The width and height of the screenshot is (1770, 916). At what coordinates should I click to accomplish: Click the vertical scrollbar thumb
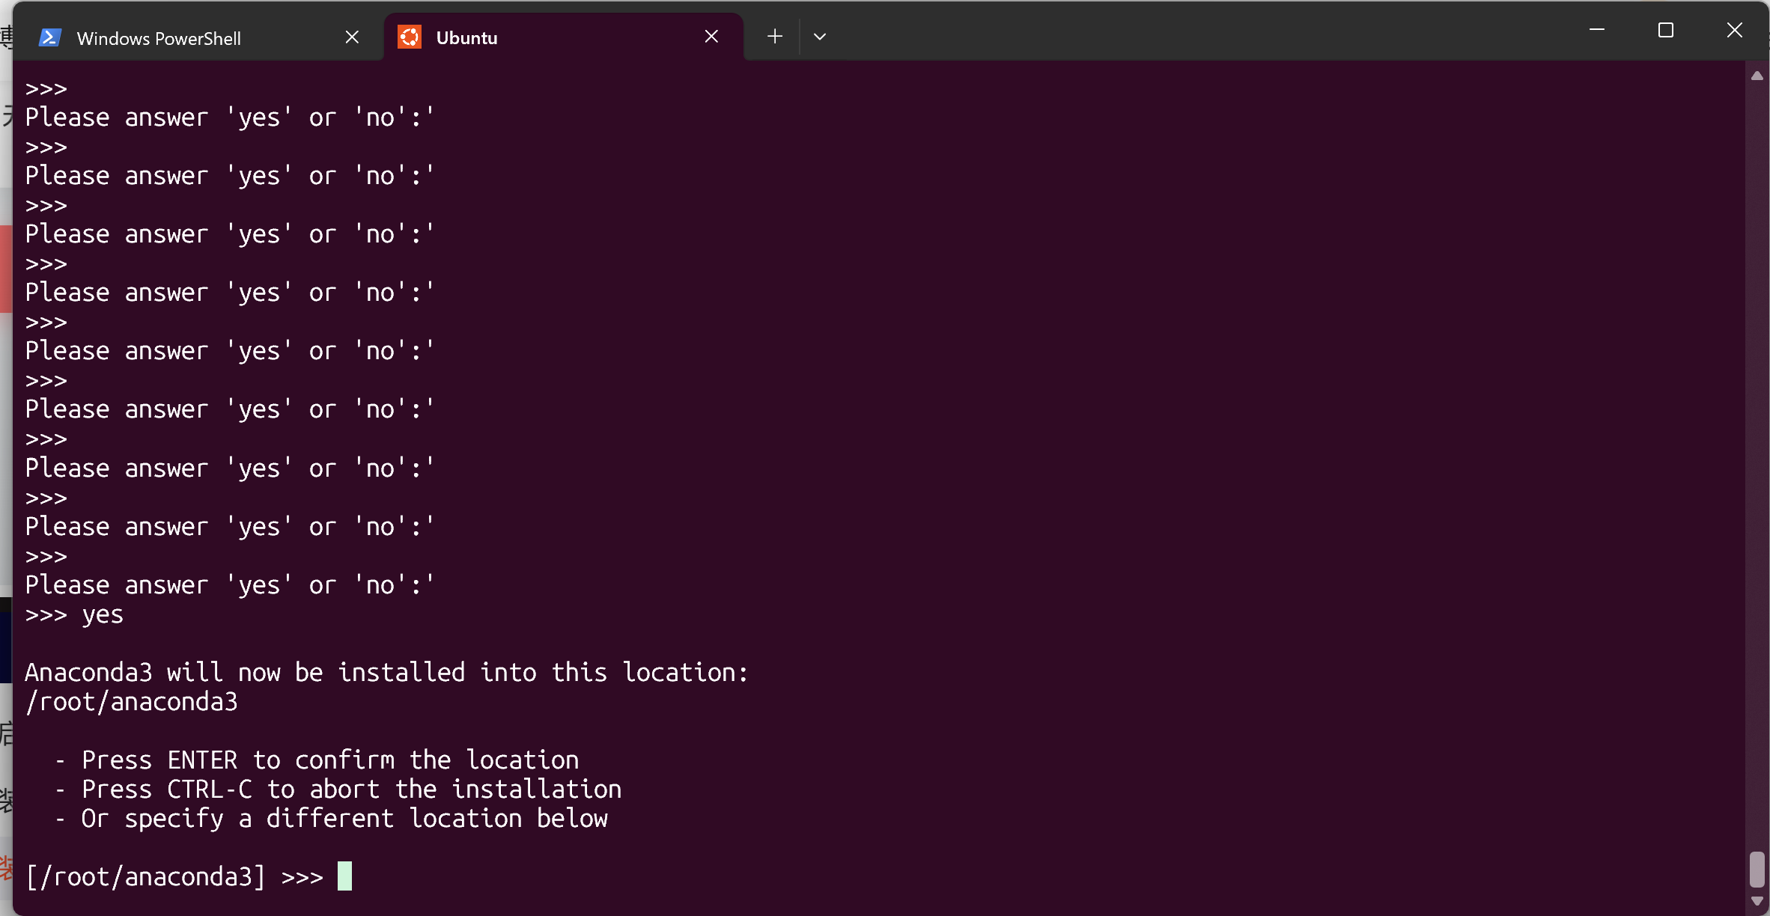(1757, 869)
